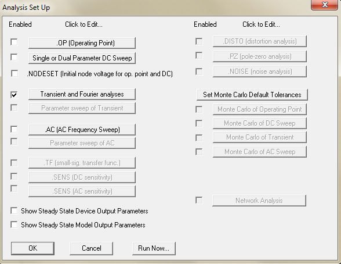Edit Single or Dual Parameter DC Sweep
This screenshot has height=264, width=341.
[82, 58]
